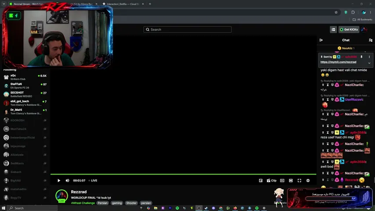Open the browser tab search dropdown

[x=4, y=4]
